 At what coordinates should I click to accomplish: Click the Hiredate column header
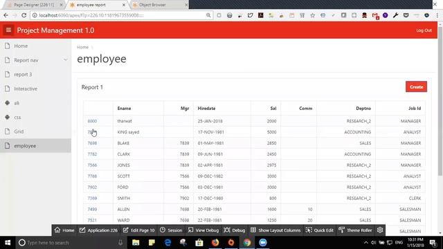(x=206, y=108)
